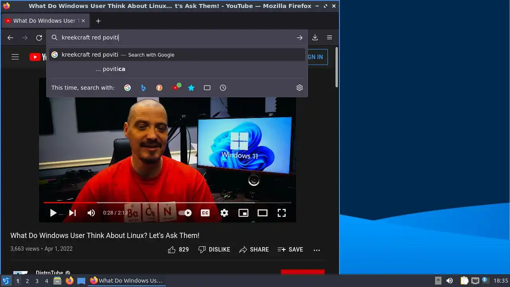The width and height of the screenshot is (510, 287).
Task: Open the Firefox application menu
Action: (330, 37)
